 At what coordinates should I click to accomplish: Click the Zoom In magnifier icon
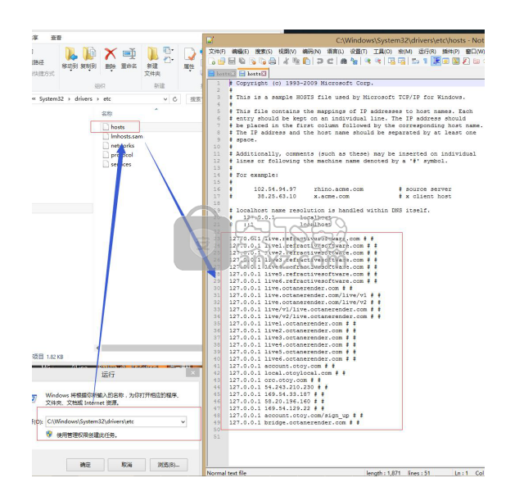[x=368, y=61]
